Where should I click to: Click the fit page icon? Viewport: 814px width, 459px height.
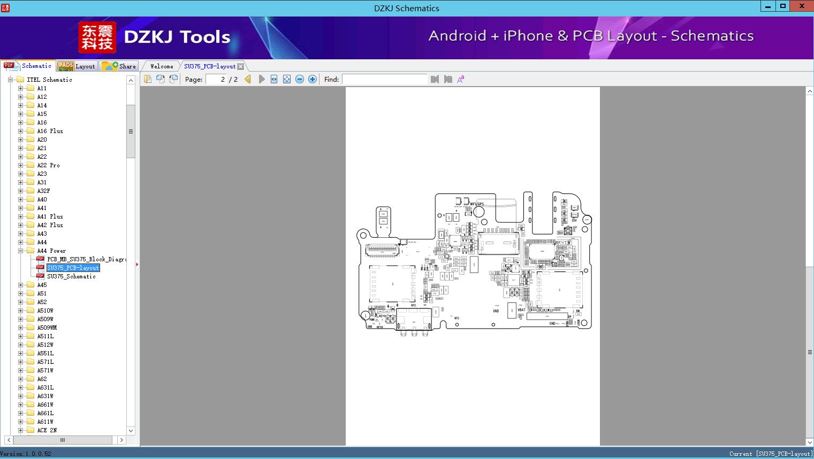[x=287, y=79]
